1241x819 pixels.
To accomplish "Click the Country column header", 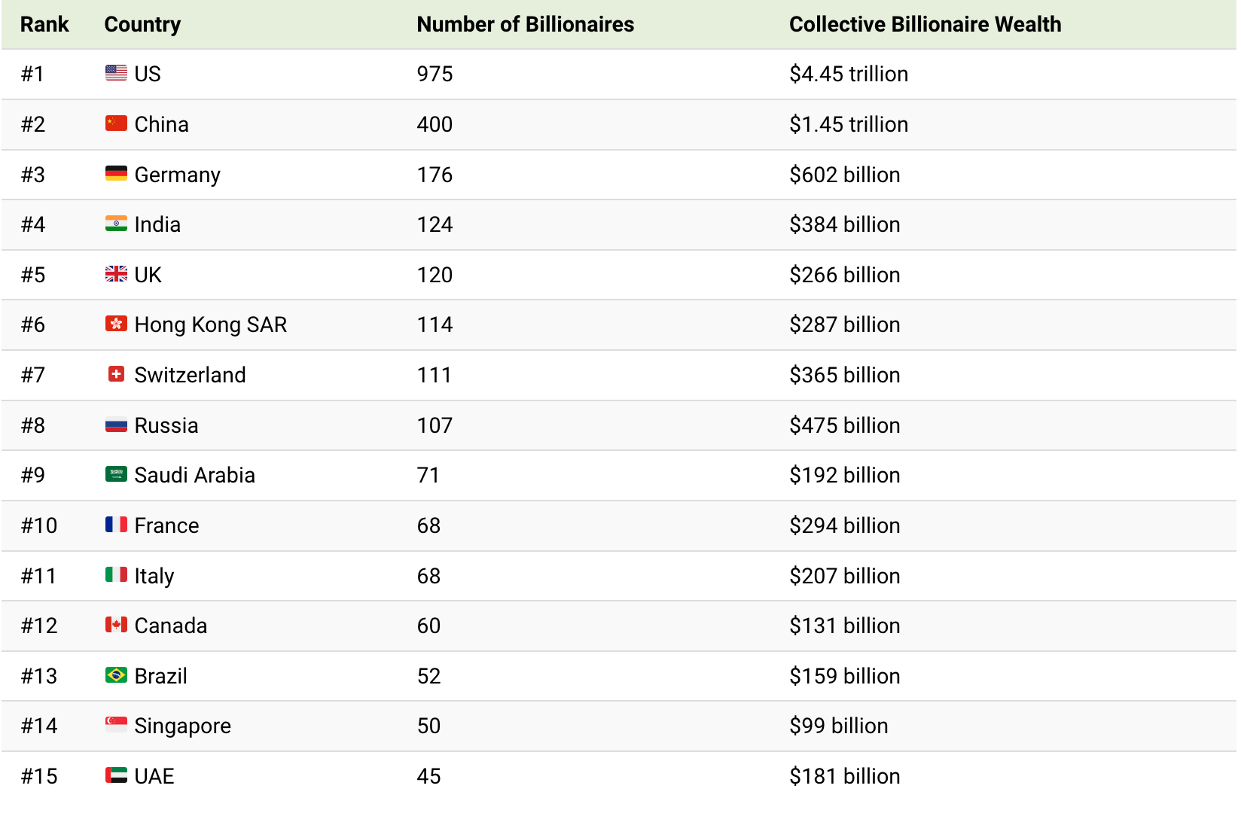I will pos(142,25).
